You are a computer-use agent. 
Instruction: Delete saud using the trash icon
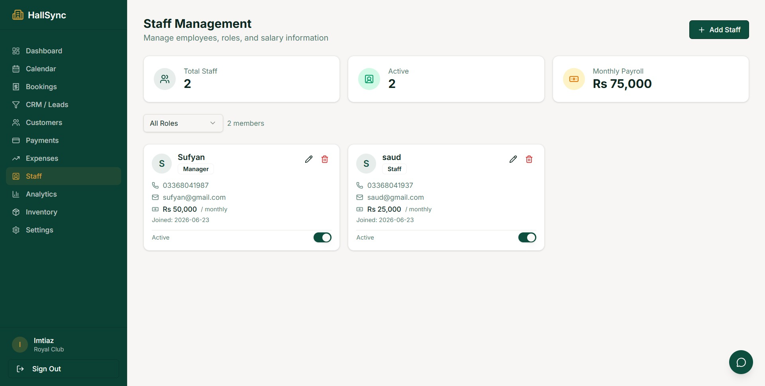(529, 159)
